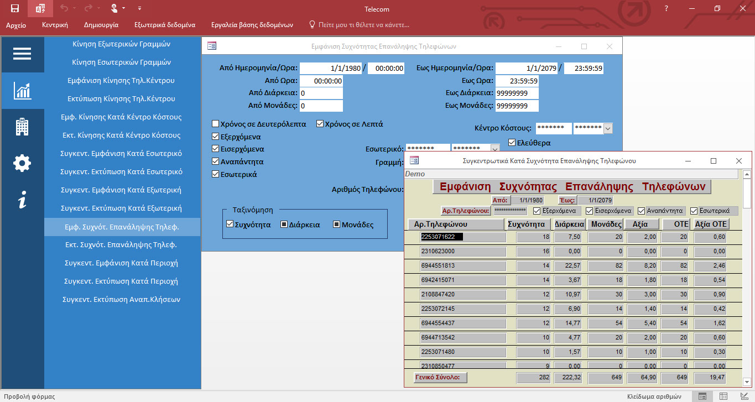Screen dimensions: 755x402
Task: Uncheck the Αναπάντητα checkbox in filter form
Action: [216, 162]
